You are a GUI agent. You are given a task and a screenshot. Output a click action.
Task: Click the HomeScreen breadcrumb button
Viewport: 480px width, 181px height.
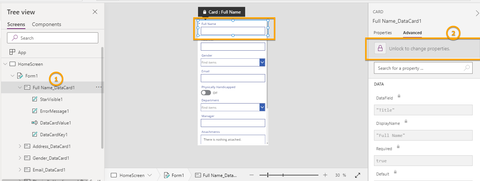(x=132, y=175)
